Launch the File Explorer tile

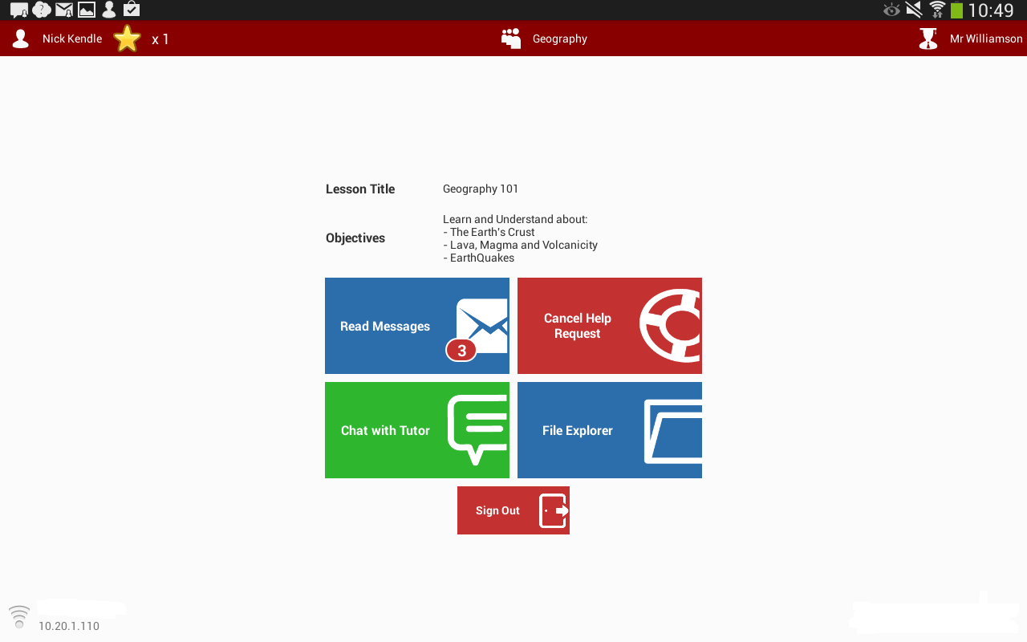tap(610, 430)
